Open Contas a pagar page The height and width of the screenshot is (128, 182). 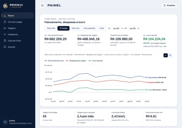pos(18,22)
